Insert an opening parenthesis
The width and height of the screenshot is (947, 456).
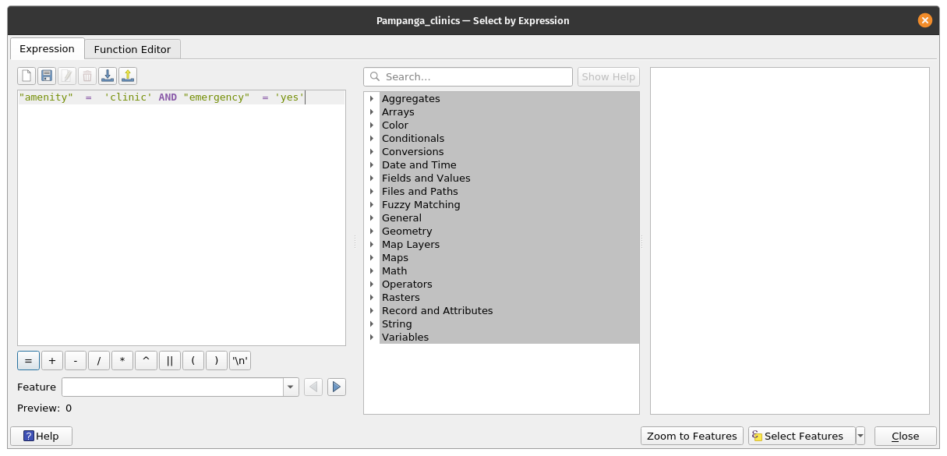click(193, 361)
